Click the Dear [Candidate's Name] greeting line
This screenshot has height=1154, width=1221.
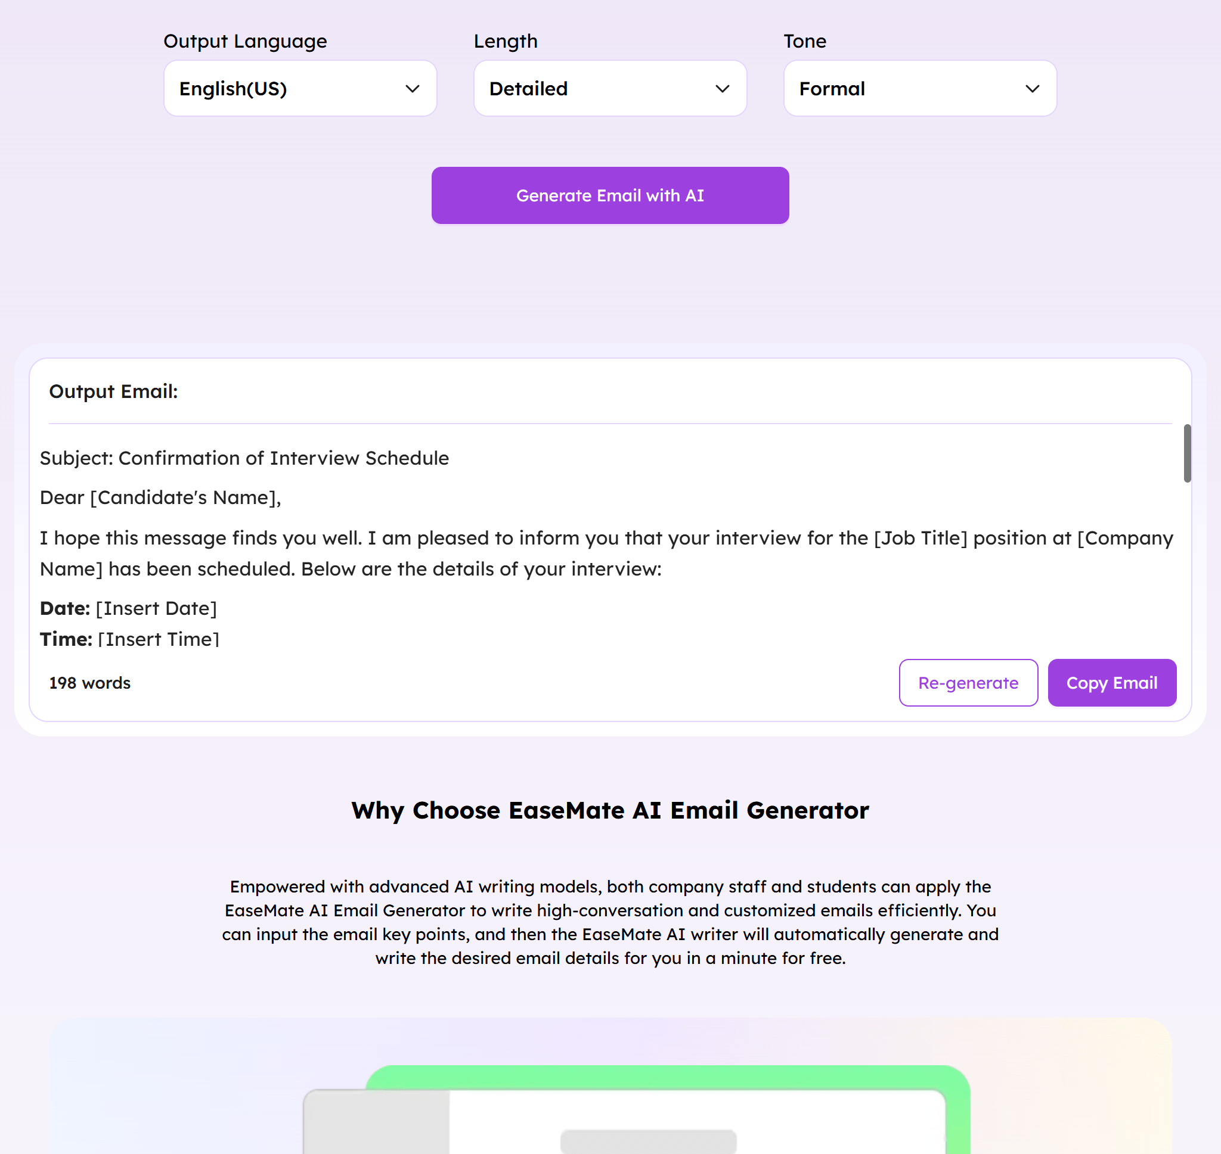point(160,497)
